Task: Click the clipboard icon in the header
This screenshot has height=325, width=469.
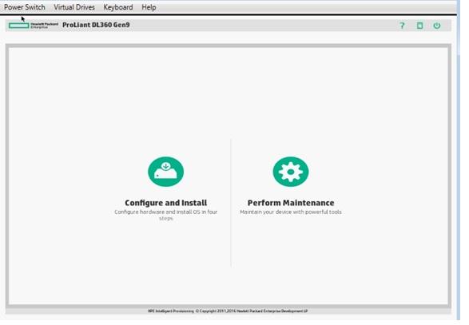Action: [420, 26]
